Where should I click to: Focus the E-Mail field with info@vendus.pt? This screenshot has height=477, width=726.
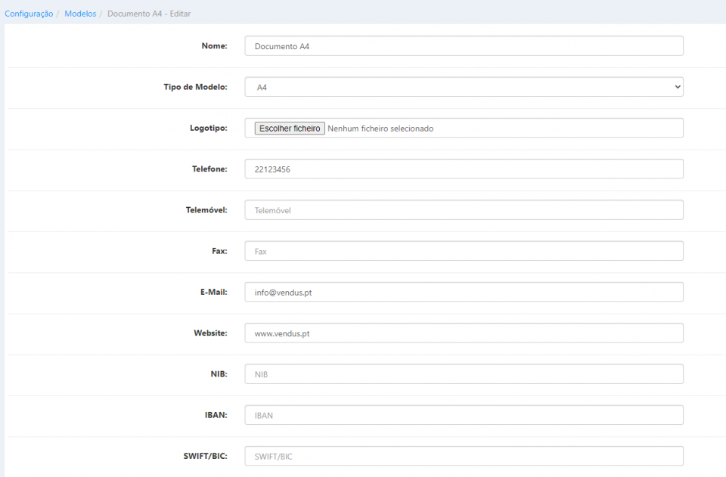click(x=464, y=292)
